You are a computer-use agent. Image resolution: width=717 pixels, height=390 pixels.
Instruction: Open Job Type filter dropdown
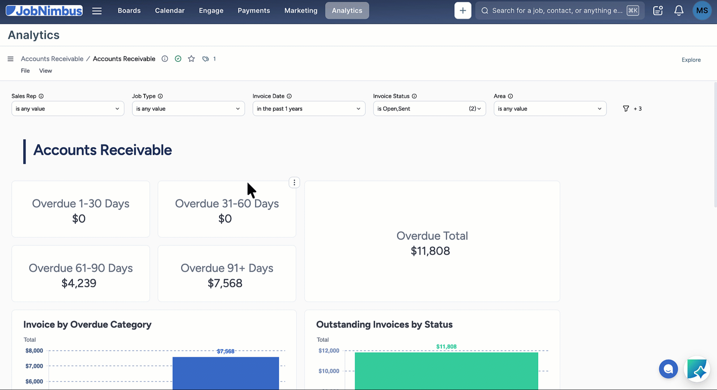coord(188,109)
